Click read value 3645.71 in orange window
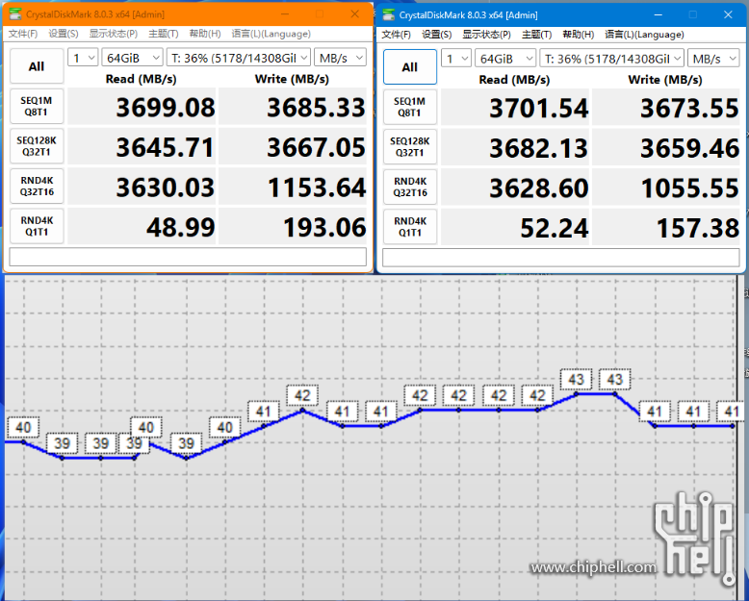This screenshot has width=749, height=601. pos(142,146)
